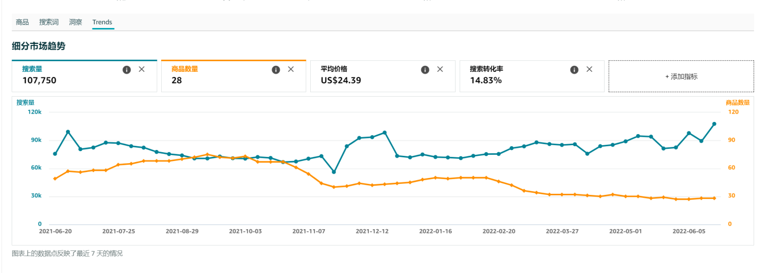Click info icon on 商品数量 card

(276, 70)
